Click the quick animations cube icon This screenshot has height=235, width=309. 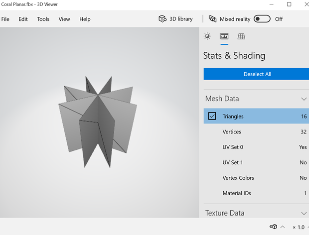point(273,227)
